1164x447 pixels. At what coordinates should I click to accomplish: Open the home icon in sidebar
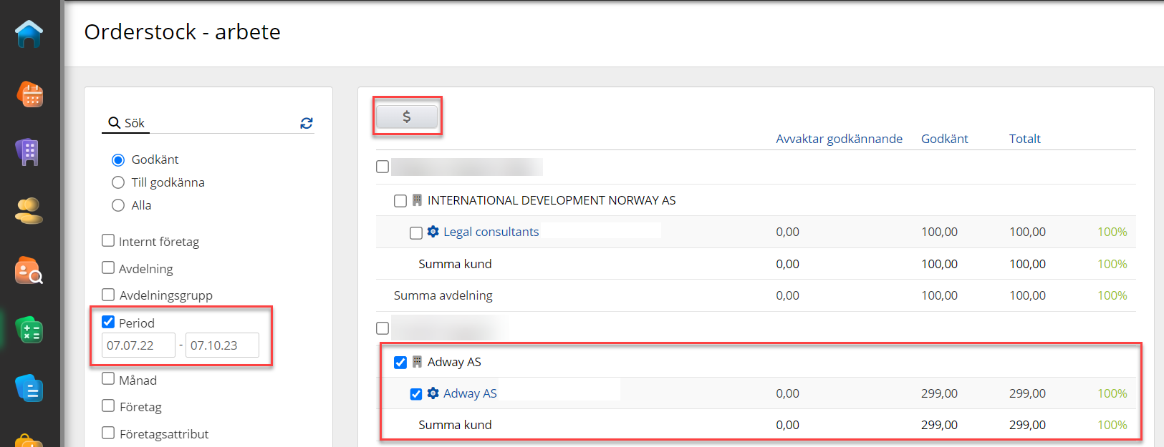(x=29, y=34)
